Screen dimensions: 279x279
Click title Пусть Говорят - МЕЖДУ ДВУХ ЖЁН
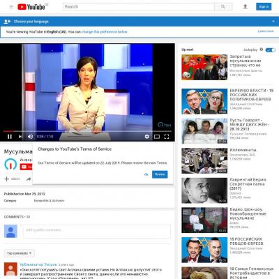249,124
